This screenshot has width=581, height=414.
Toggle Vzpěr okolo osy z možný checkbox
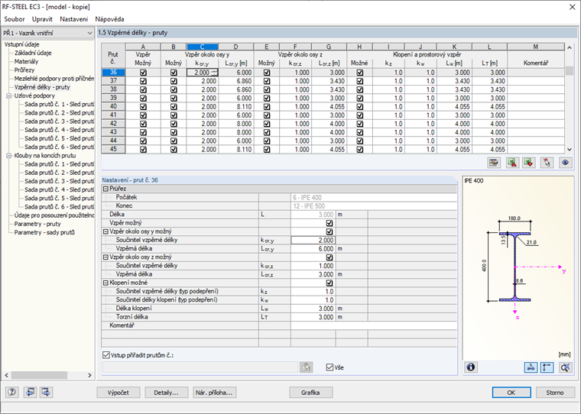coord(329,257)
